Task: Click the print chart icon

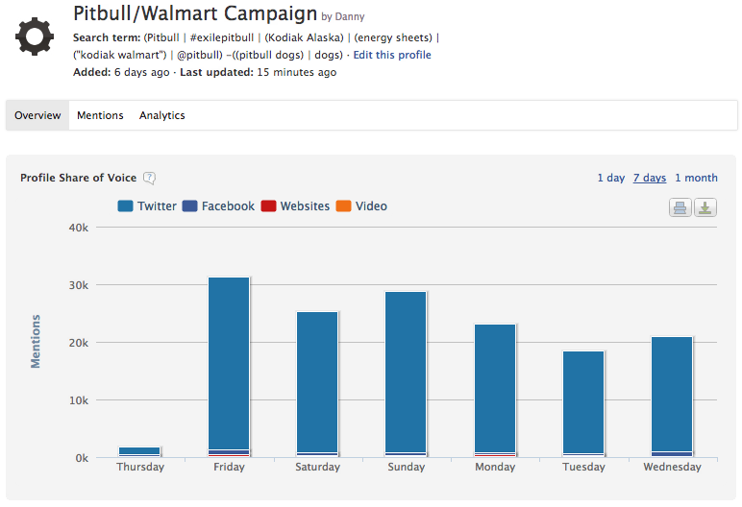Action: [680, 206]
